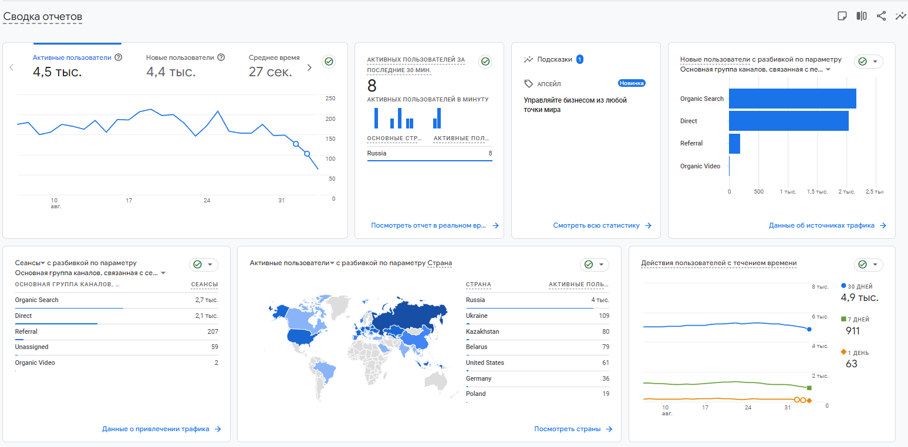Open the check dropdown on the Сеансы card

pos(204,265)
